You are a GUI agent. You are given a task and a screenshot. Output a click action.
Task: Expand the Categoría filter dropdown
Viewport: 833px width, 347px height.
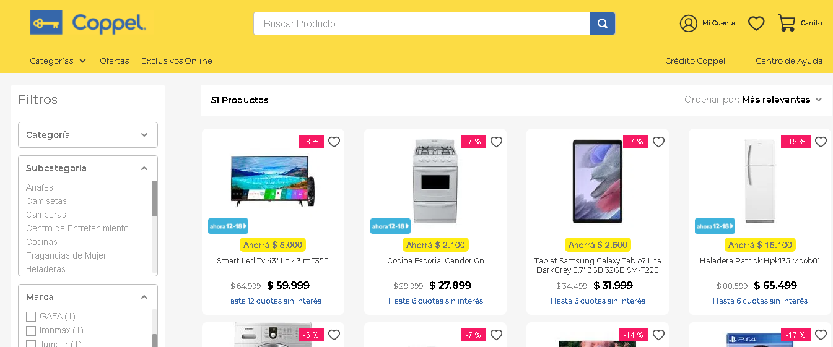click(88, 135)
